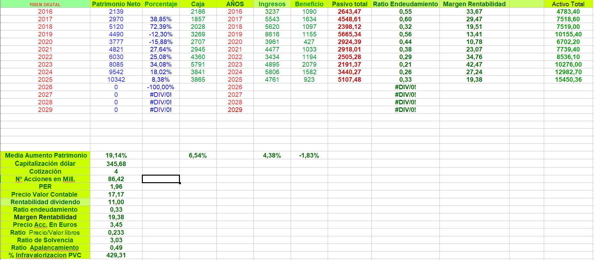Click the Patrimonio Neto column header
Screen dimensions: 594x260
pyautogui.click(x=116, y=4)
